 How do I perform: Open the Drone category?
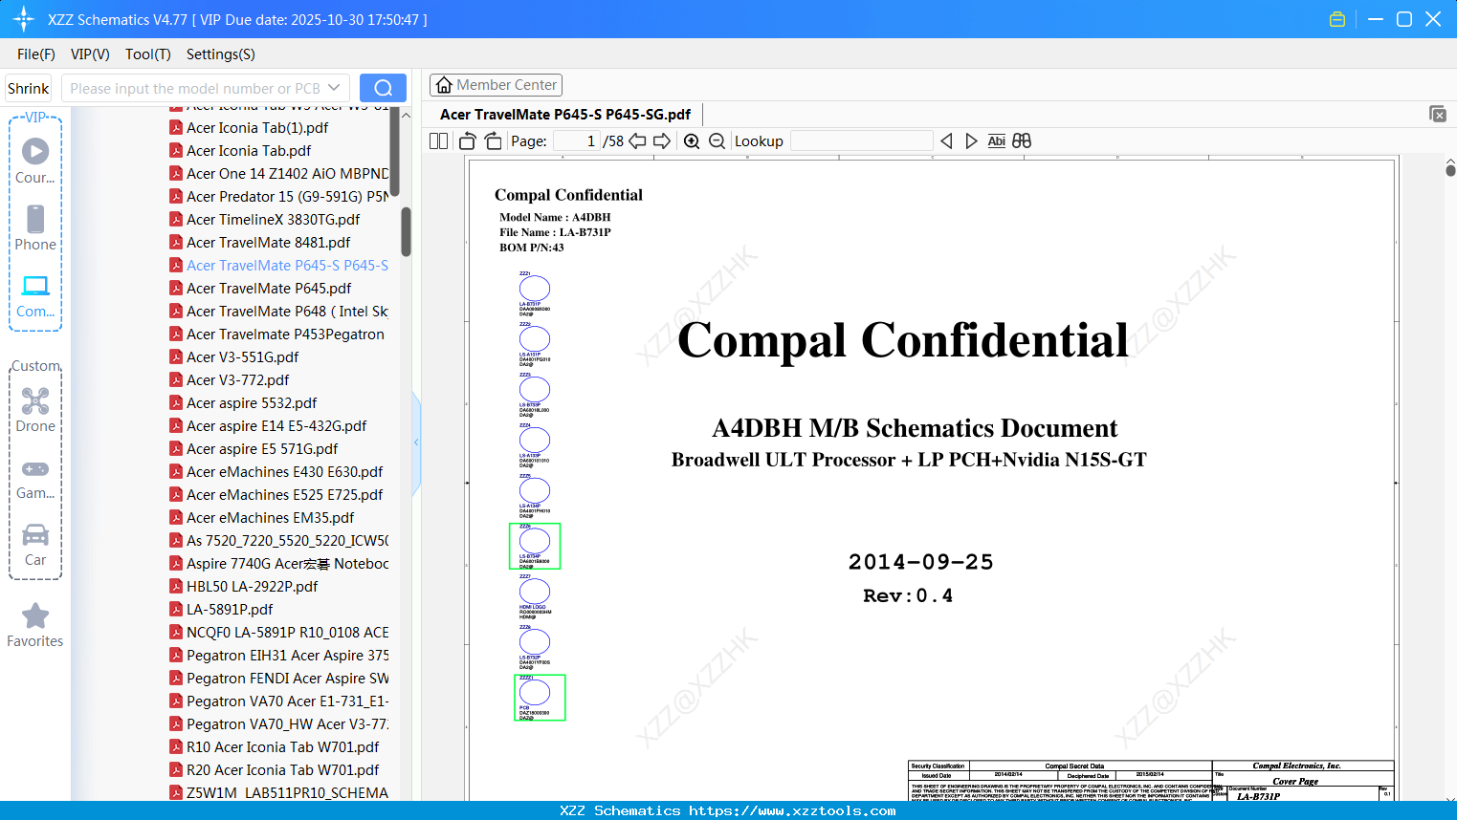click(x=35, y=410)
